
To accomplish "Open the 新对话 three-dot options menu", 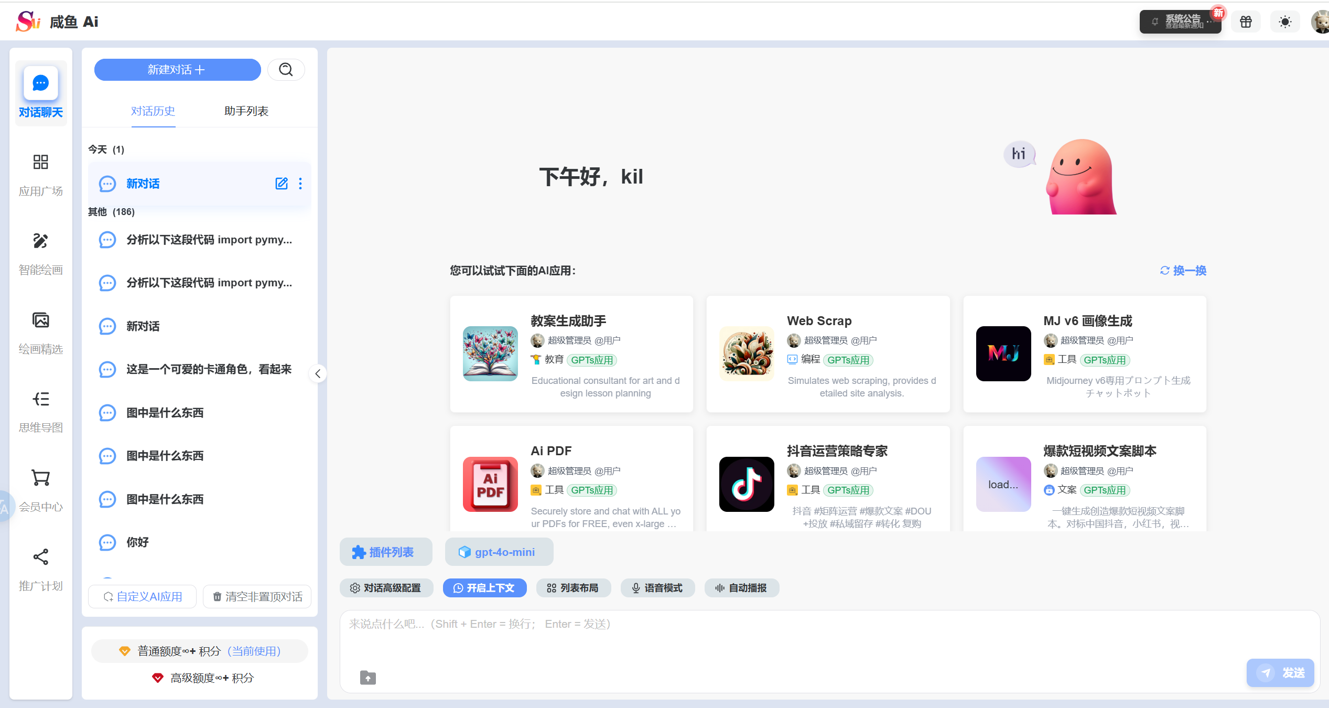I will [x=300, y=184].
